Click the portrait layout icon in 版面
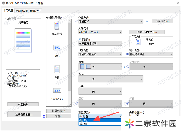The image size is (181, 131). pyautogui.click(x=82, y=67)
